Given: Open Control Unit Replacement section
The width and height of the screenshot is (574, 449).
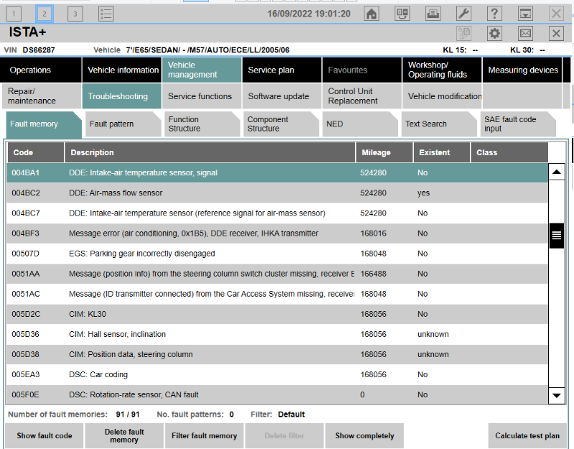Looking at the screenshot, I should click(362, 96).
